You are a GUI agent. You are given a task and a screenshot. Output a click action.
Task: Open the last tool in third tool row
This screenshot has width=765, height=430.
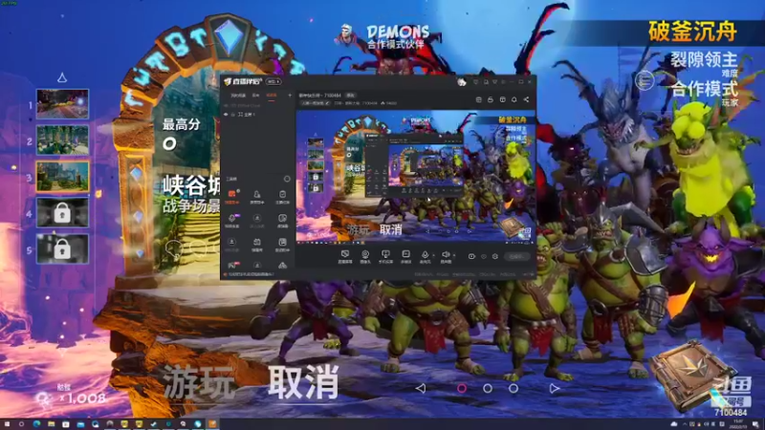click(x=282, y=245)
